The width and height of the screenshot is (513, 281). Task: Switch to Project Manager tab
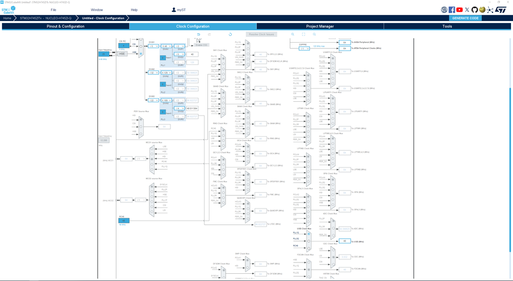pos(320,26)
